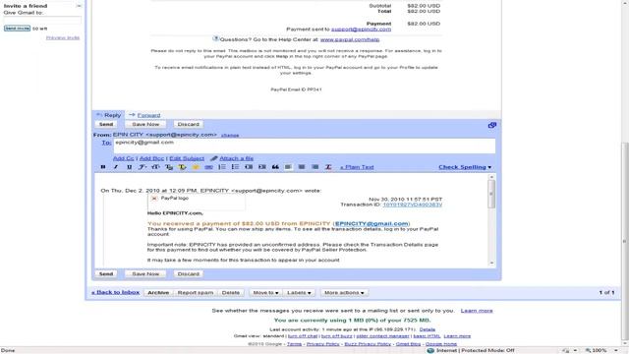Screen dimensions: 629x354
Task: Open the Privacy Policy footer link
Action: 323,344
